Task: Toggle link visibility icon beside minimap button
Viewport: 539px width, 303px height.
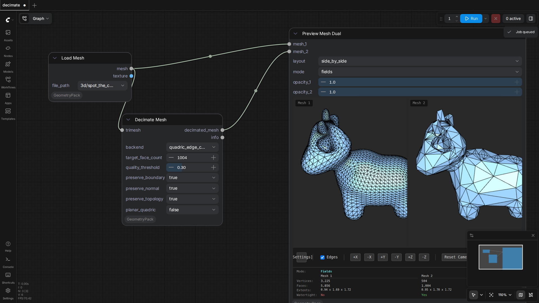Action: point(531,295)
